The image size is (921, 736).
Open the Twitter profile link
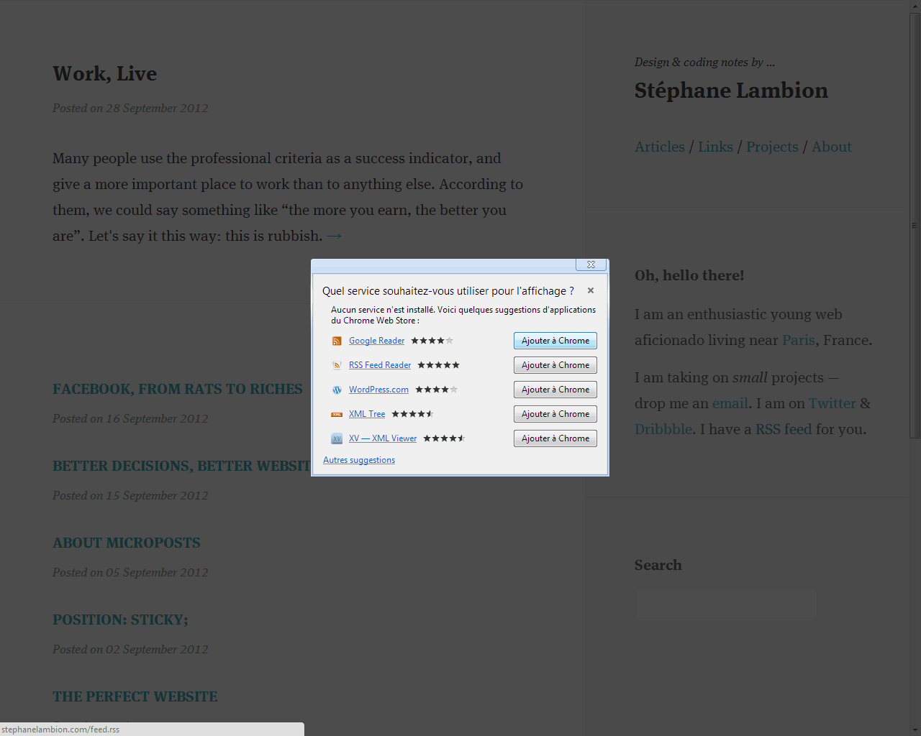[x=832, y=403]
